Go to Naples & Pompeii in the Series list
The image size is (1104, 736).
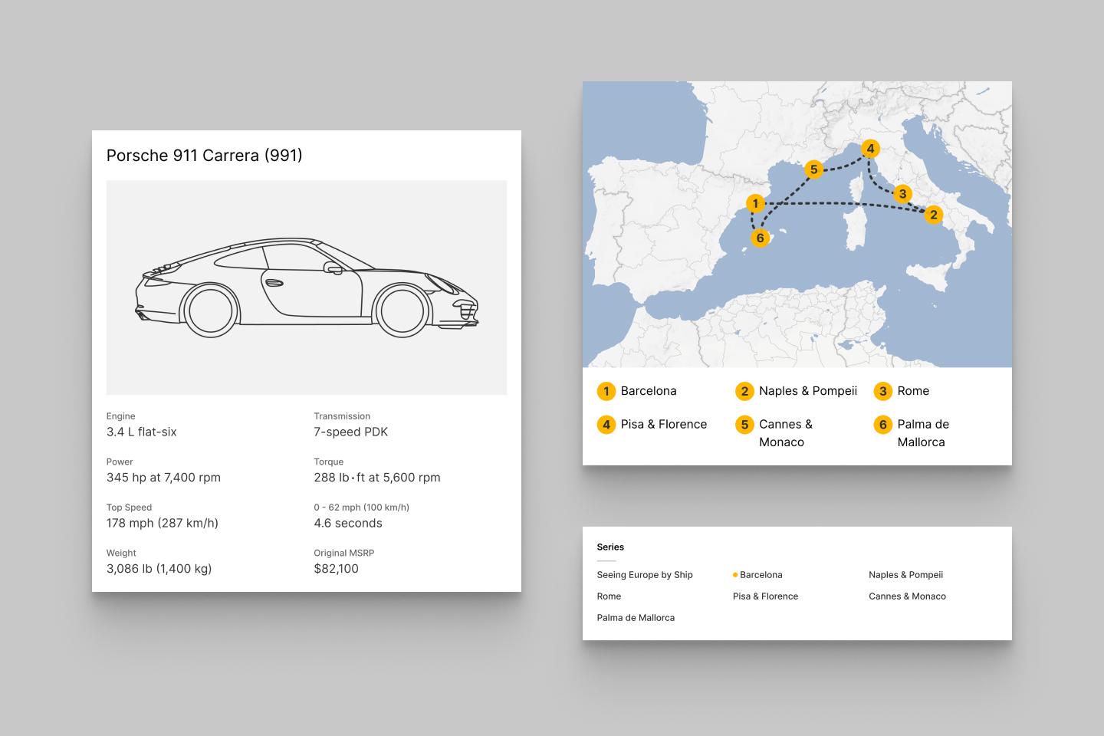point(905,575)
